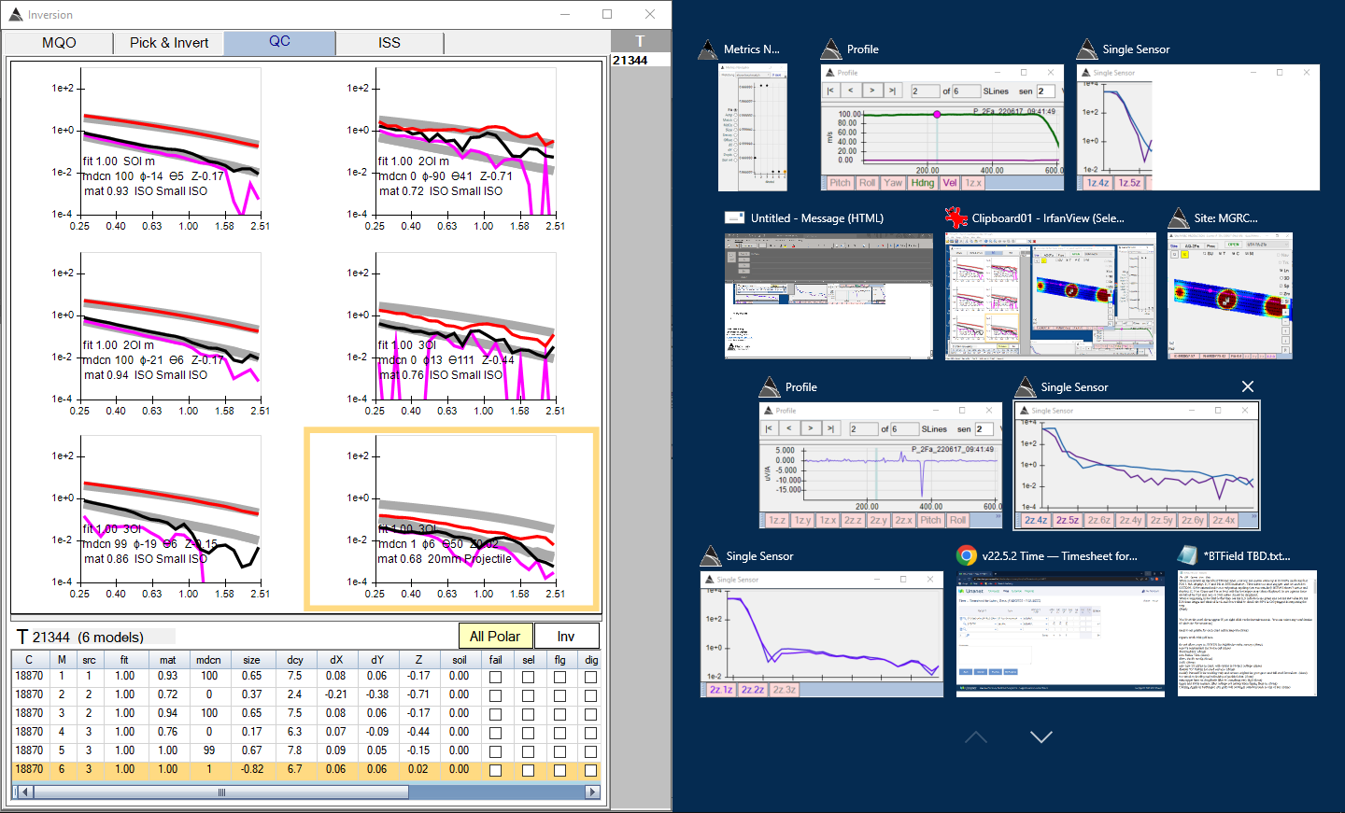Click the soil column header
The width and height of the screenshot is (1345, 813).
tap(459, 659)
